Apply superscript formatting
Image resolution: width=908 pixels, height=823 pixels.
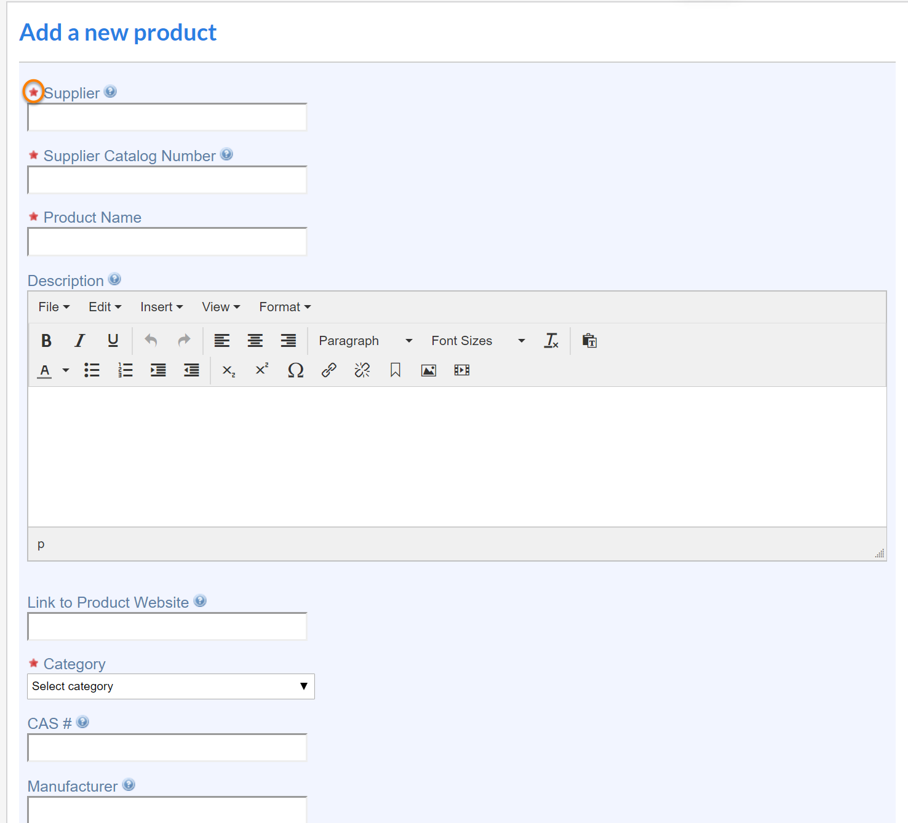[262, 370]
